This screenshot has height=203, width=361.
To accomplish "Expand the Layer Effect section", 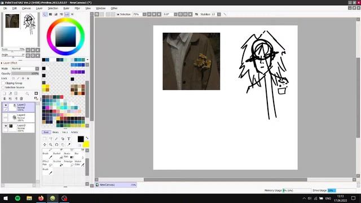I will pos(2,63).
